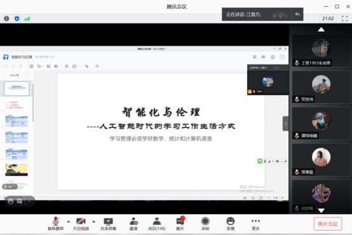
Task: Open the 表情 emoji reactions
Action: [x=231, y=224]
